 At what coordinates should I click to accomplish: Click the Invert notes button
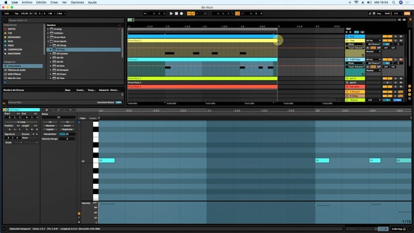[67, 126]
